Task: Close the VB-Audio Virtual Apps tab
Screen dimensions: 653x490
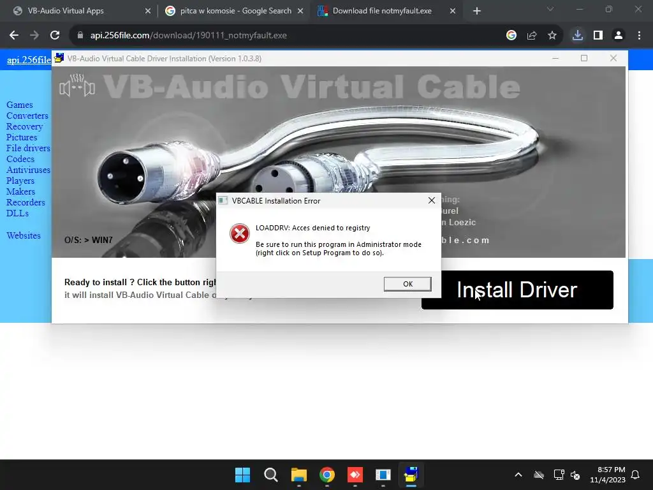Action: 148,11
